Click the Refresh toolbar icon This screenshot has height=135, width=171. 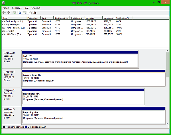point(30,13)
